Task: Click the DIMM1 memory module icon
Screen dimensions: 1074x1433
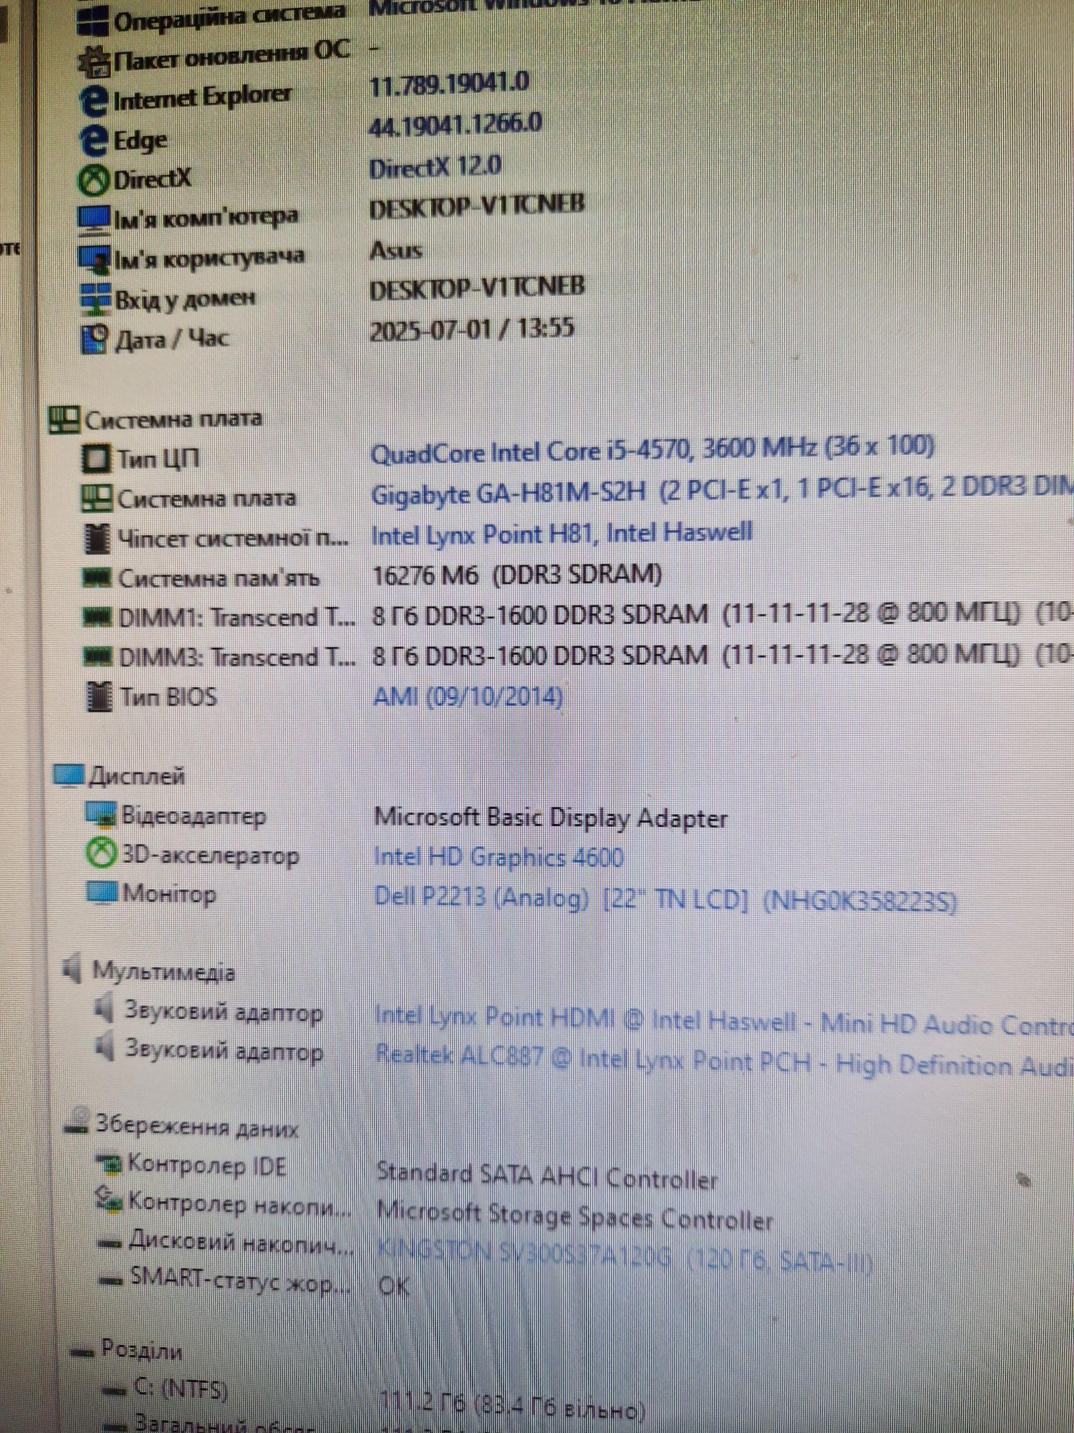Action: tap(97, 616)
